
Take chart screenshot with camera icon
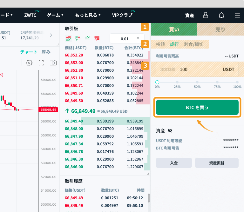(x=53, y=63)
